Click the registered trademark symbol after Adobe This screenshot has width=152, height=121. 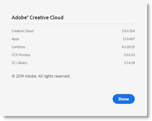click(28, 16)
